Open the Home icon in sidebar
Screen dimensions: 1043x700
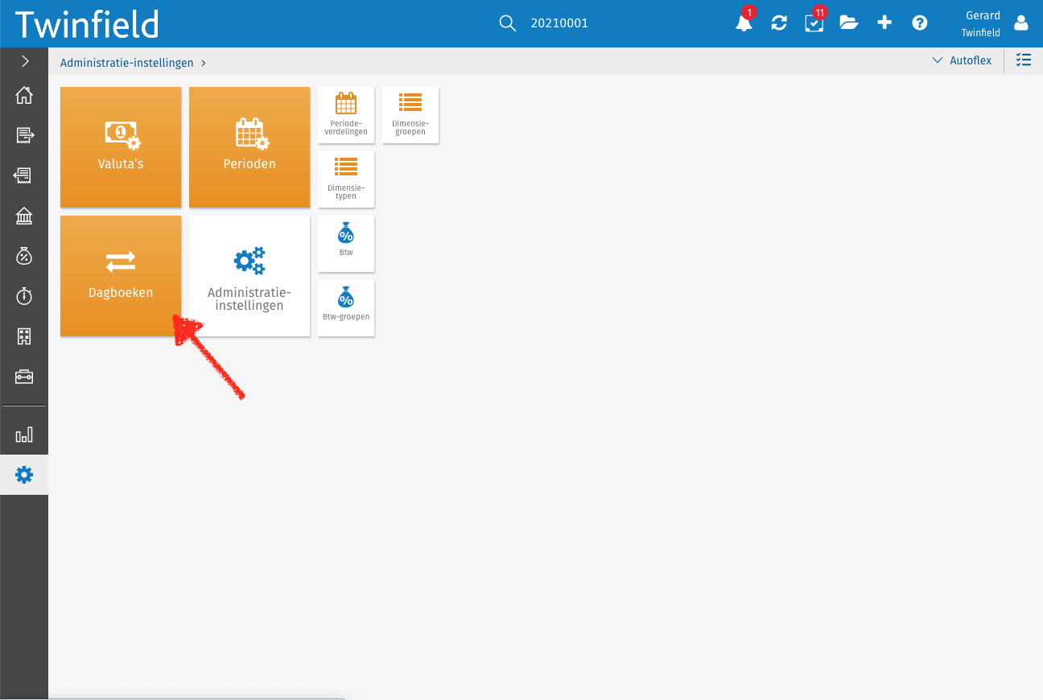(x=24, y=95)
